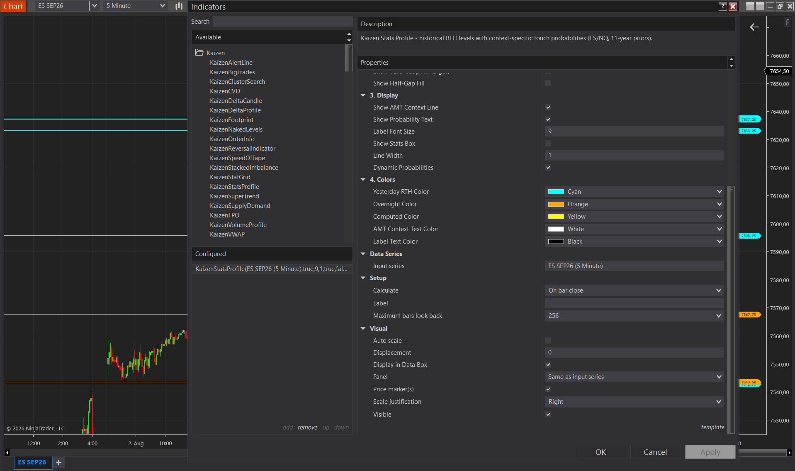
Task: Click the Label Font Size field
Action: [634, 131]
